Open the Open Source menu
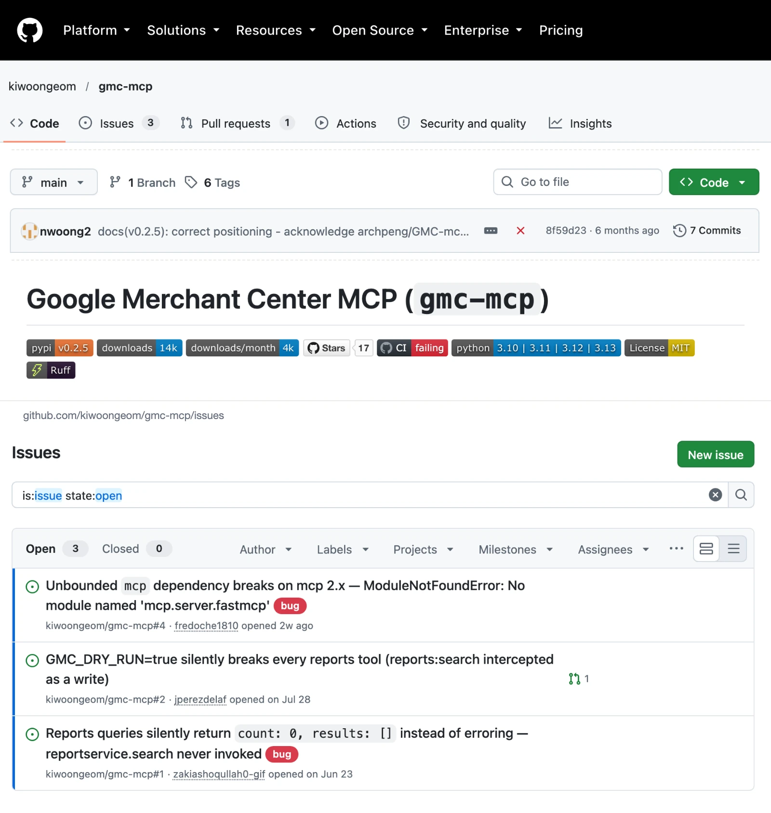Viewport: 771px width, 813px height. tap(380, 30)
